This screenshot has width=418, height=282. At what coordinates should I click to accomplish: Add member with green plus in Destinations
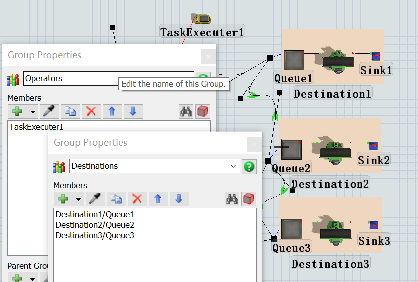64,199
